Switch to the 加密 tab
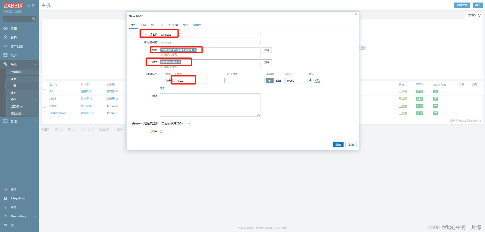Viewport: 485px width, 232px height. pos(185,25)
